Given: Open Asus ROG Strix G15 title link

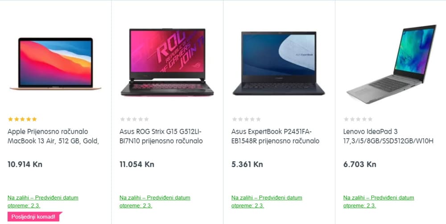Looking at the screenshot, I should (x=161, y=136).
